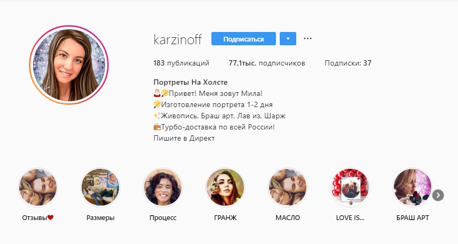Show next highlights with right arrow
Image resolution: width=458 pixels, height=244 pixels.
tap(438, 196)
